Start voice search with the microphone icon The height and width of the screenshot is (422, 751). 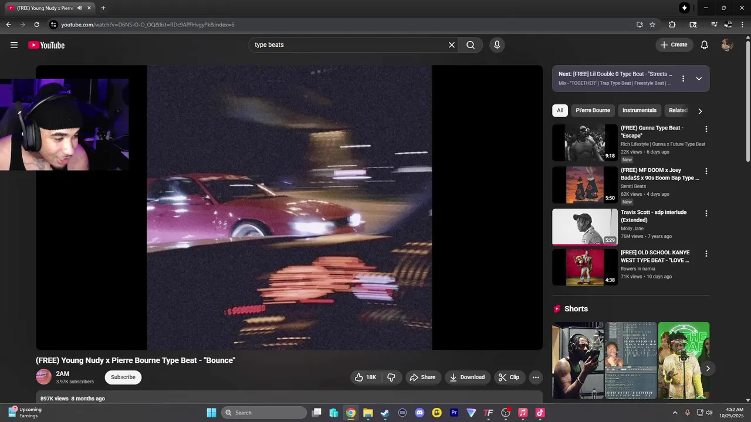tap(497, 45)
